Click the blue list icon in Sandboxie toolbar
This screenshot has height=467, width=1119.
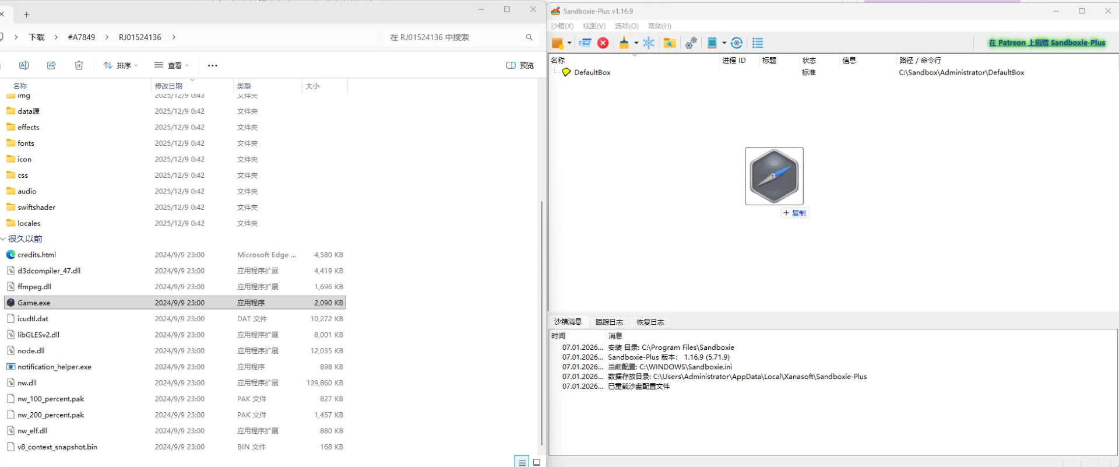(x=758, y=43)
